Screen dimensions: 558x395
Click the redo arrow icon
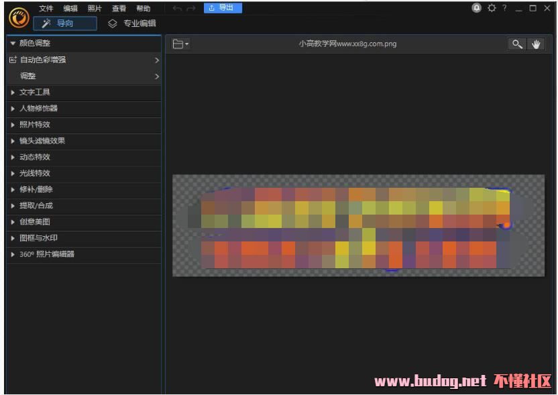(x=191, y=8)
